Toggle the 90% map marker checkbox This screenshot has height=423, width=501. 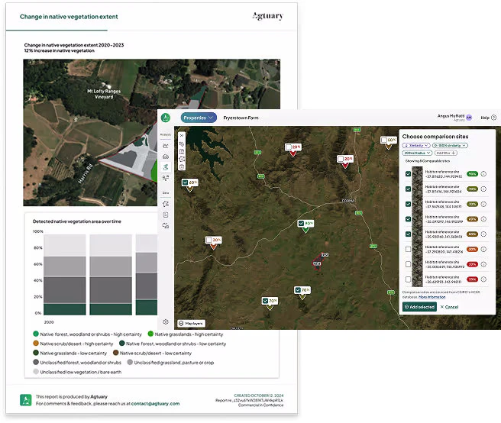point(301,223)
